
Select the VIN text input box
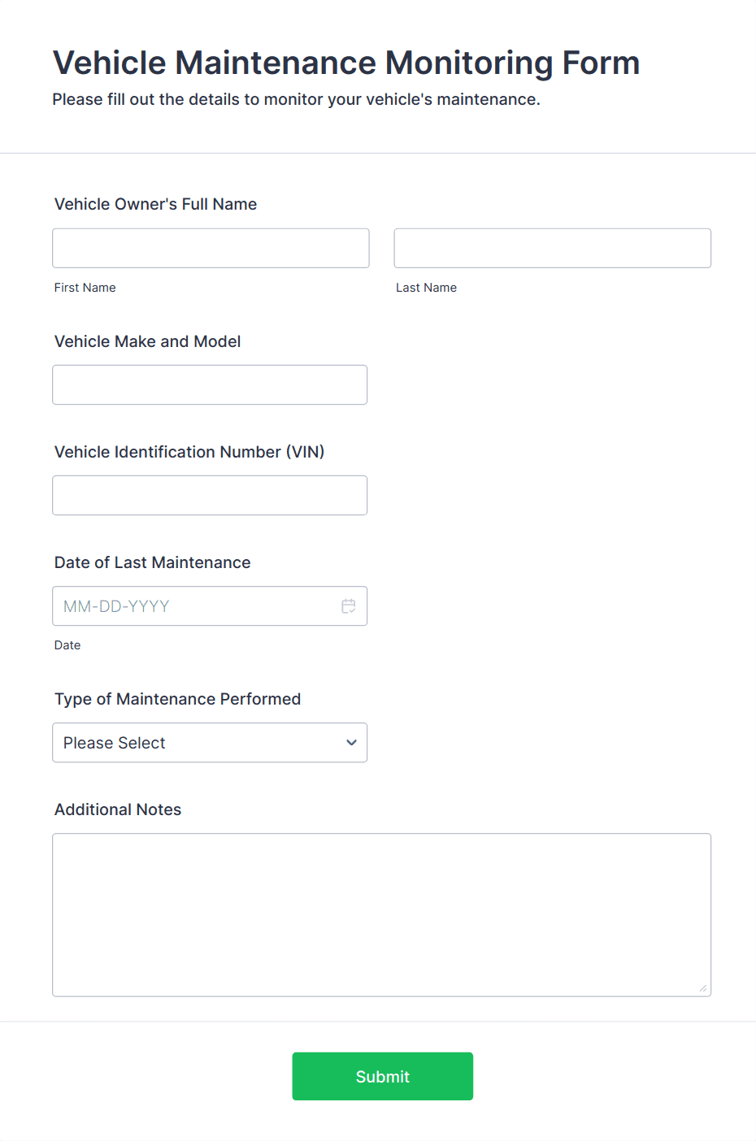[x=210, y=495]
